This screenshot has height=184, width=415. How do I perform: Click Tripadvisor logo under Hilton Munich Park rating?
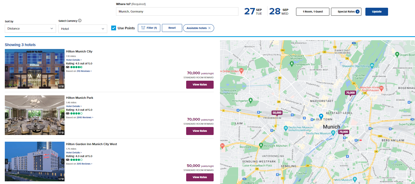pos(68,113)
